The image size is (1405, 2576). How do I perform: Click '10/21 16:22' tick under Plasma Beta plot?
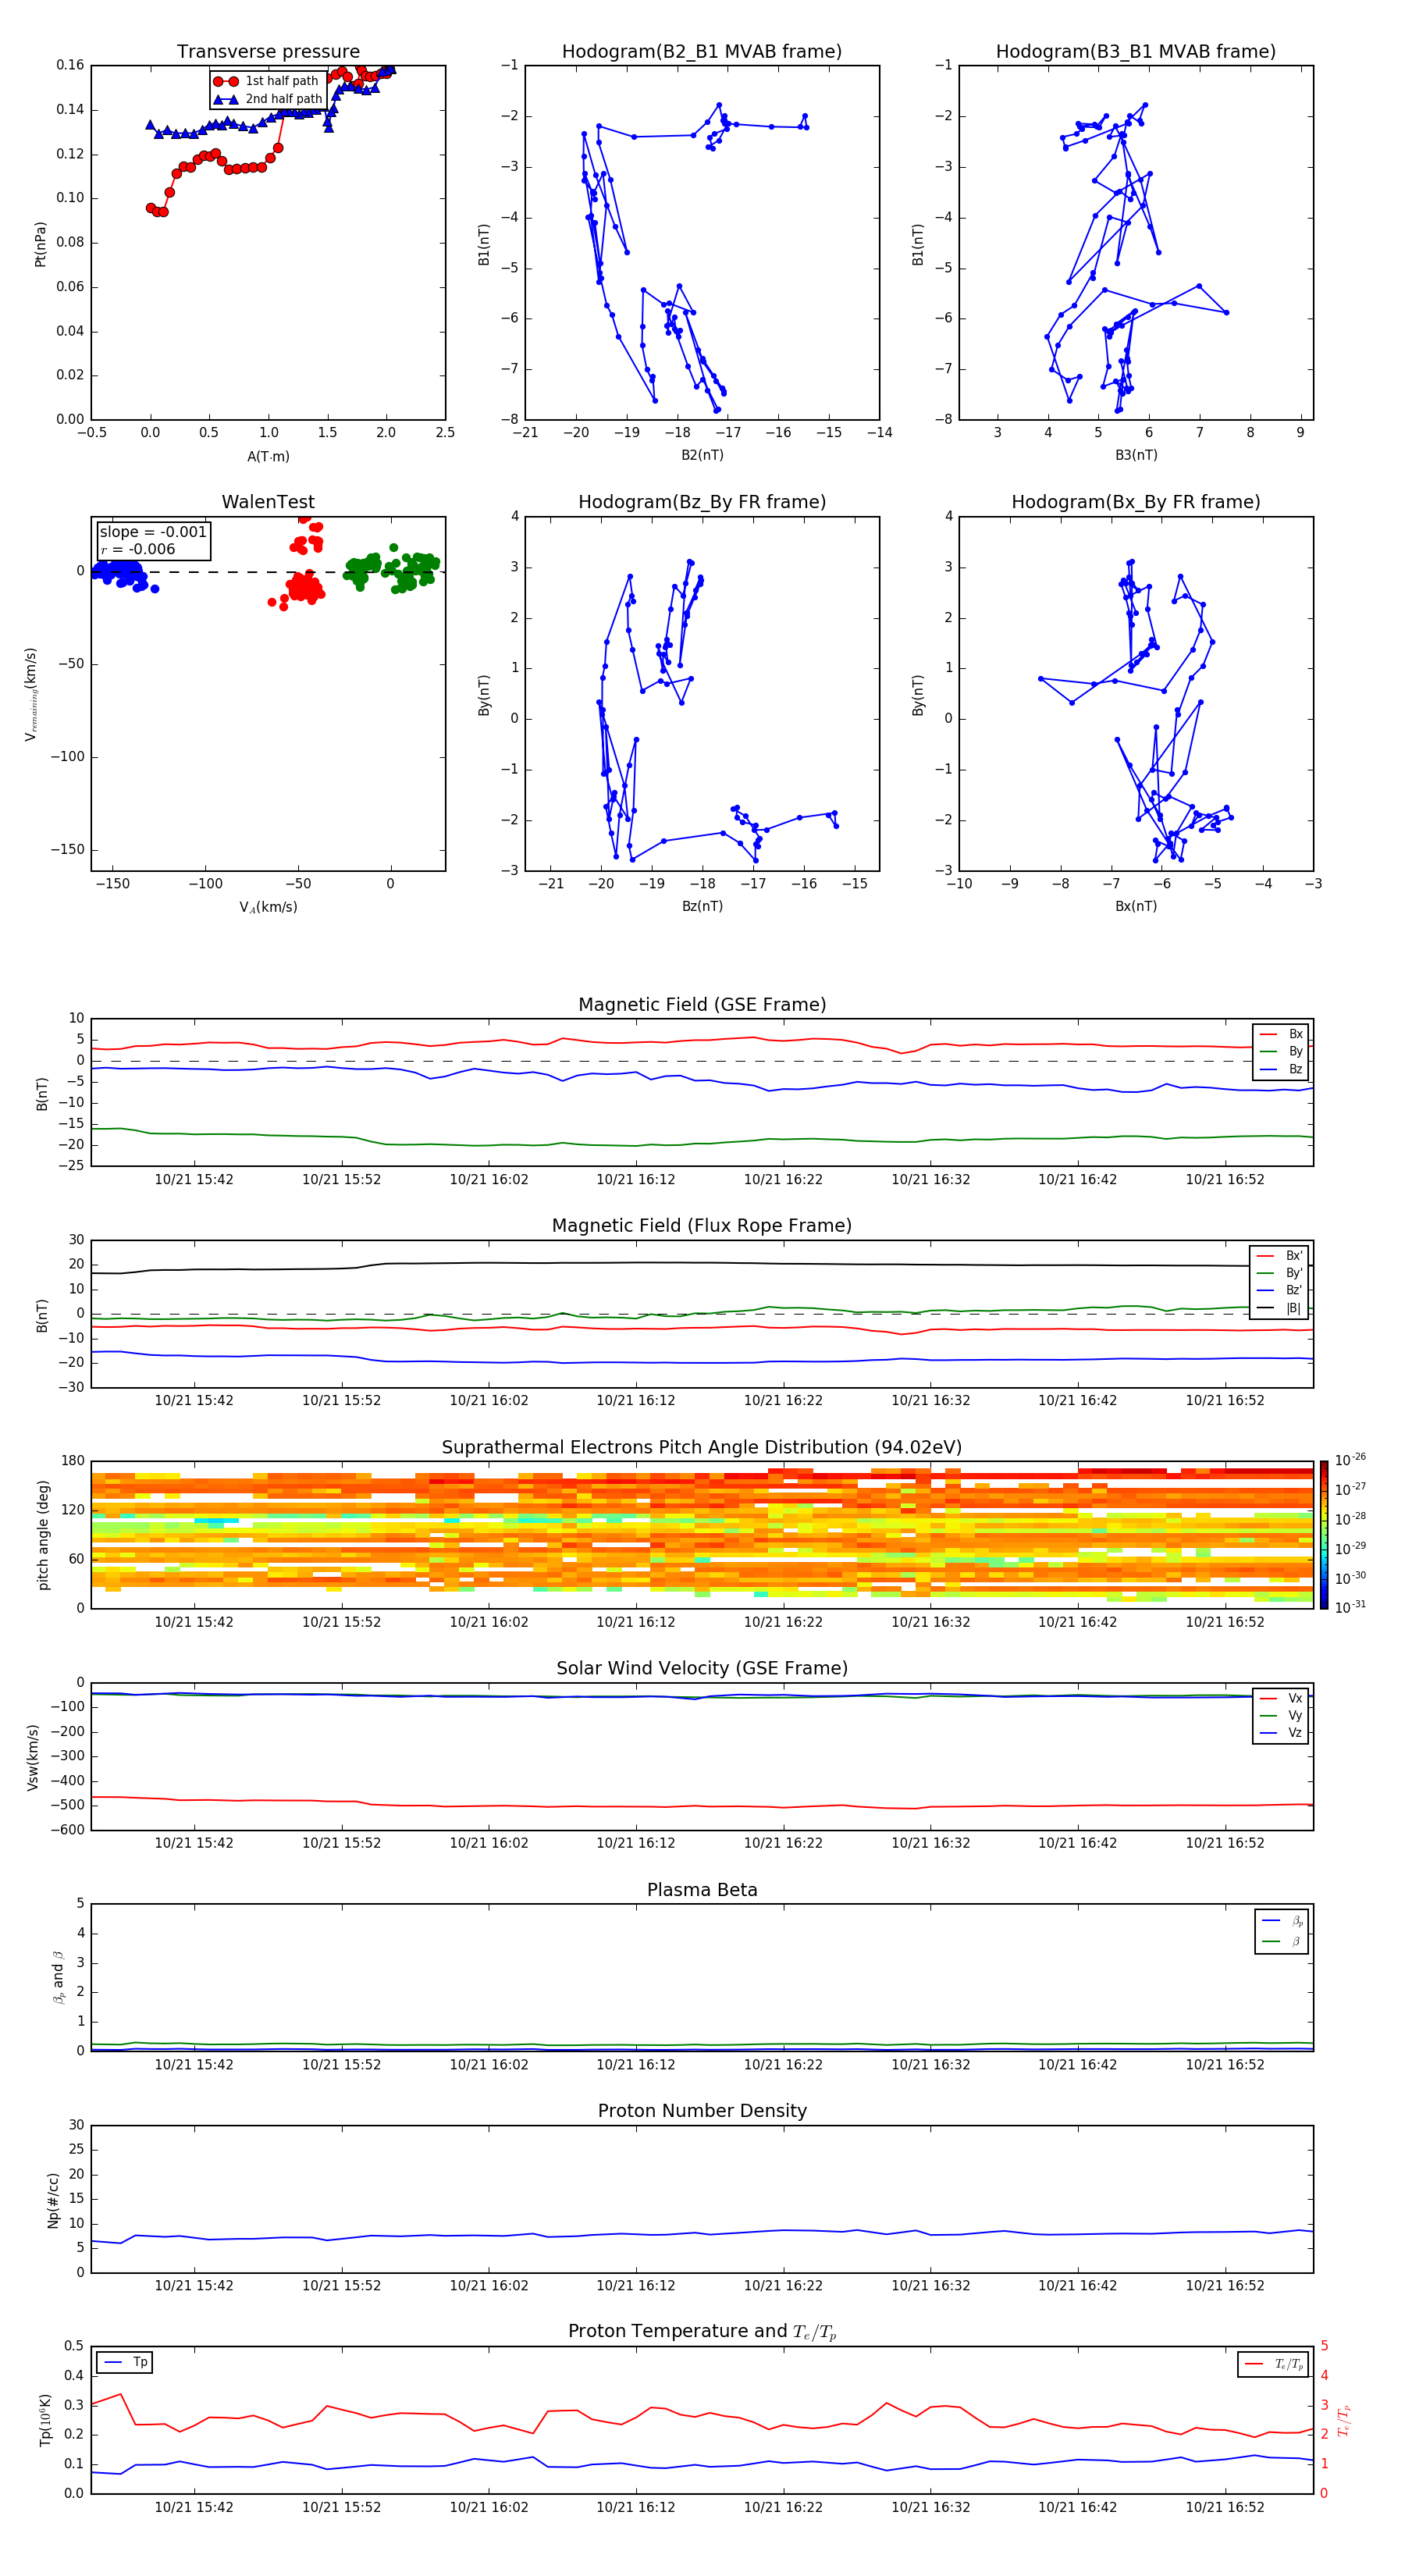783,2065
